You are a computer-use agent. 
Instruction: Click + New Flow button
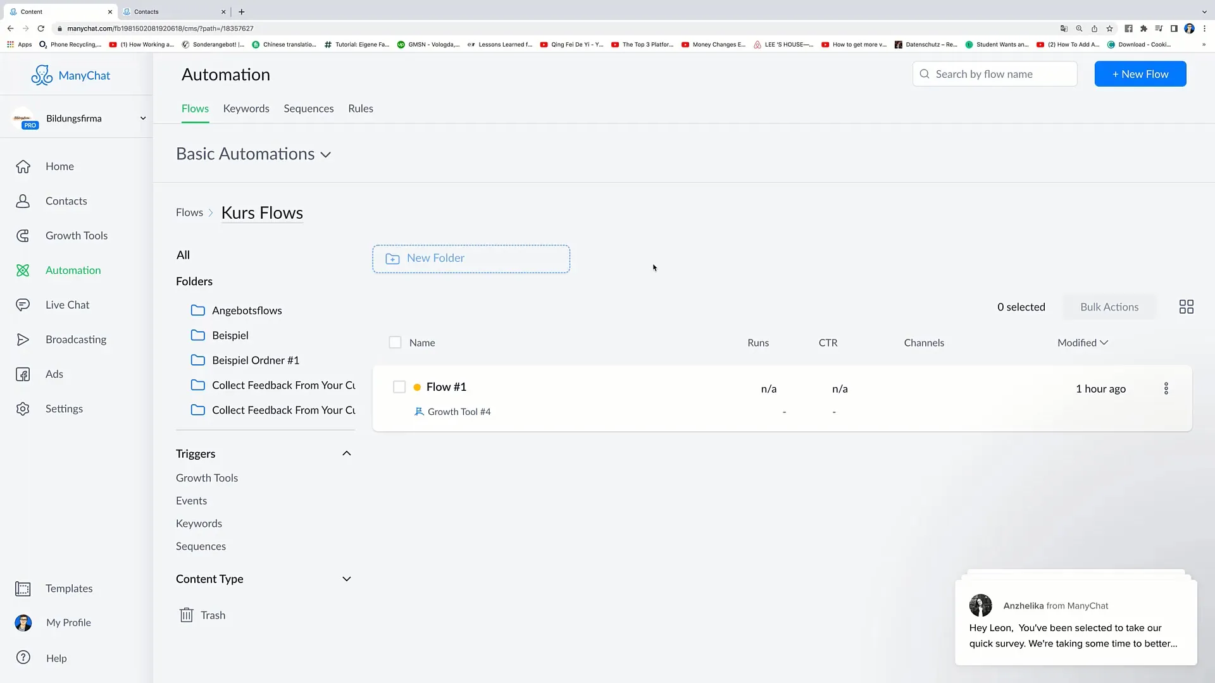(1140, 74)
